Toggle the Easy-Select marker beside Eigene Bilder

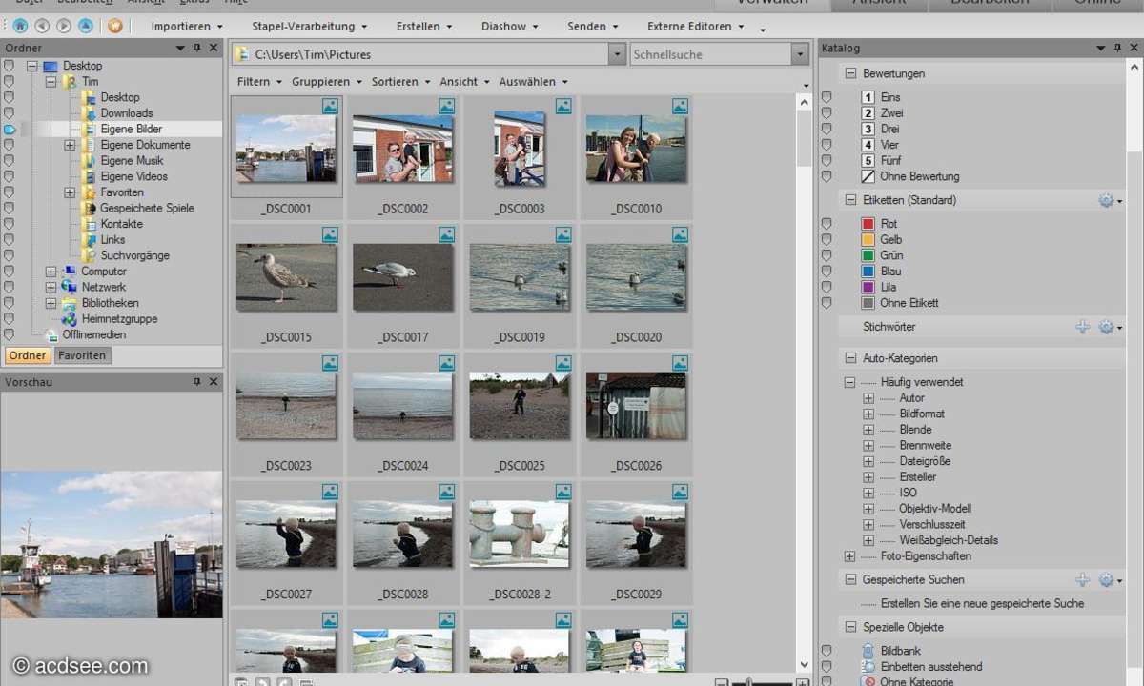(x=10, y=129)
